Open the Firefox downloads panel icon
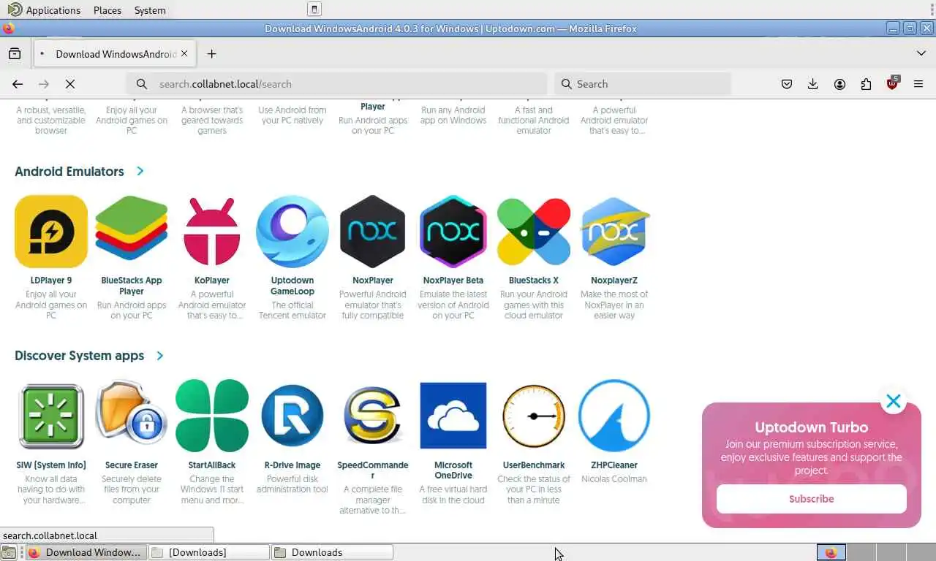936x561 pixels. 812,84
